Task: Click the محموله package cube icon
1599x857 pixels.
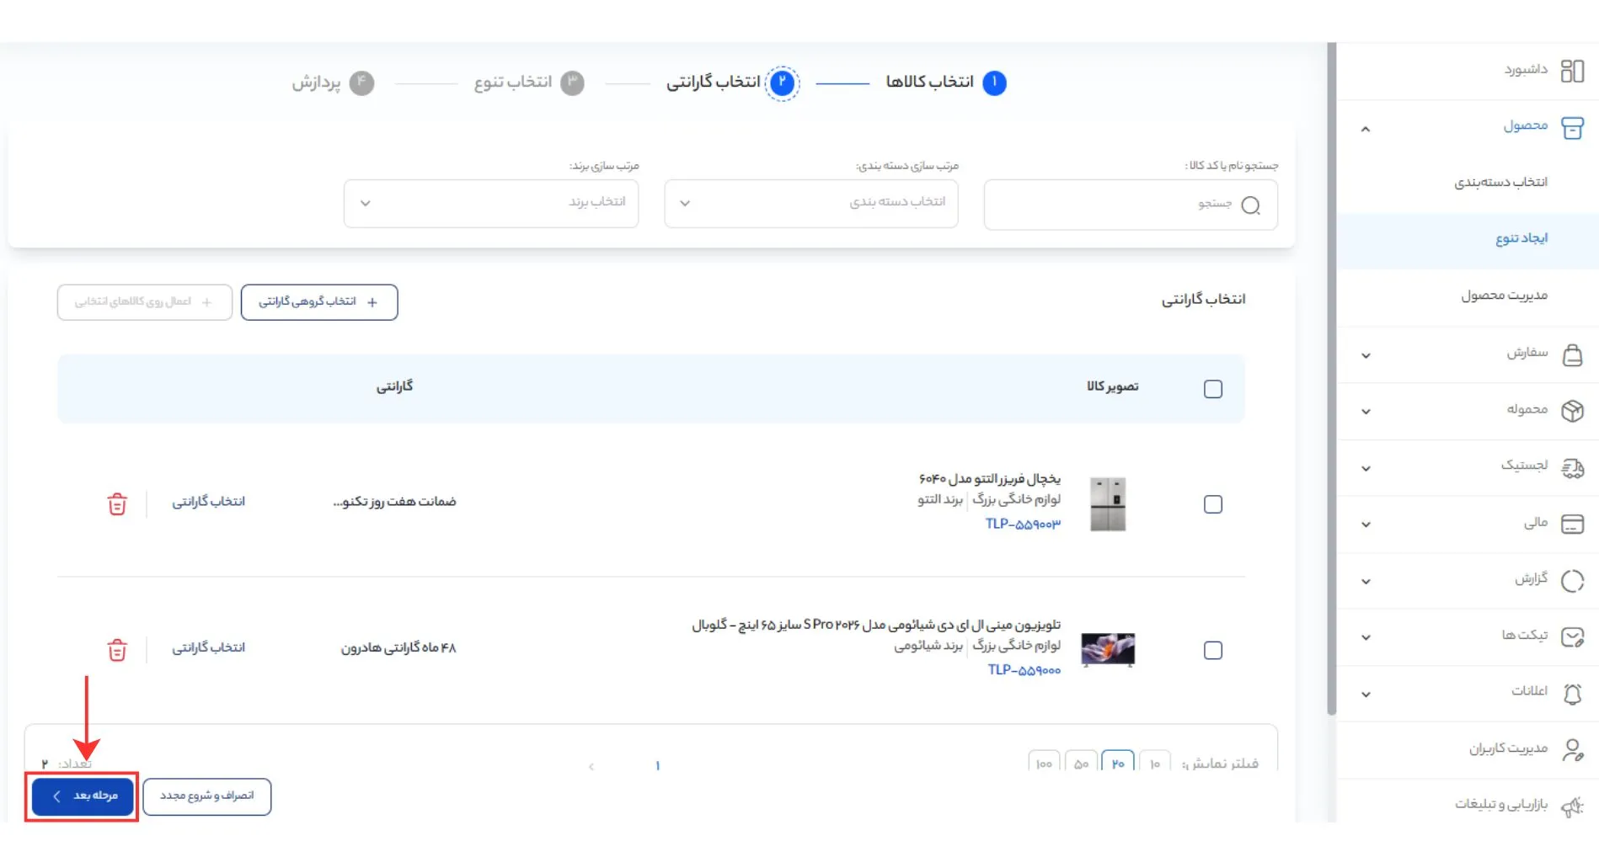Action: pyautogui.click(x=1572, y=411)
